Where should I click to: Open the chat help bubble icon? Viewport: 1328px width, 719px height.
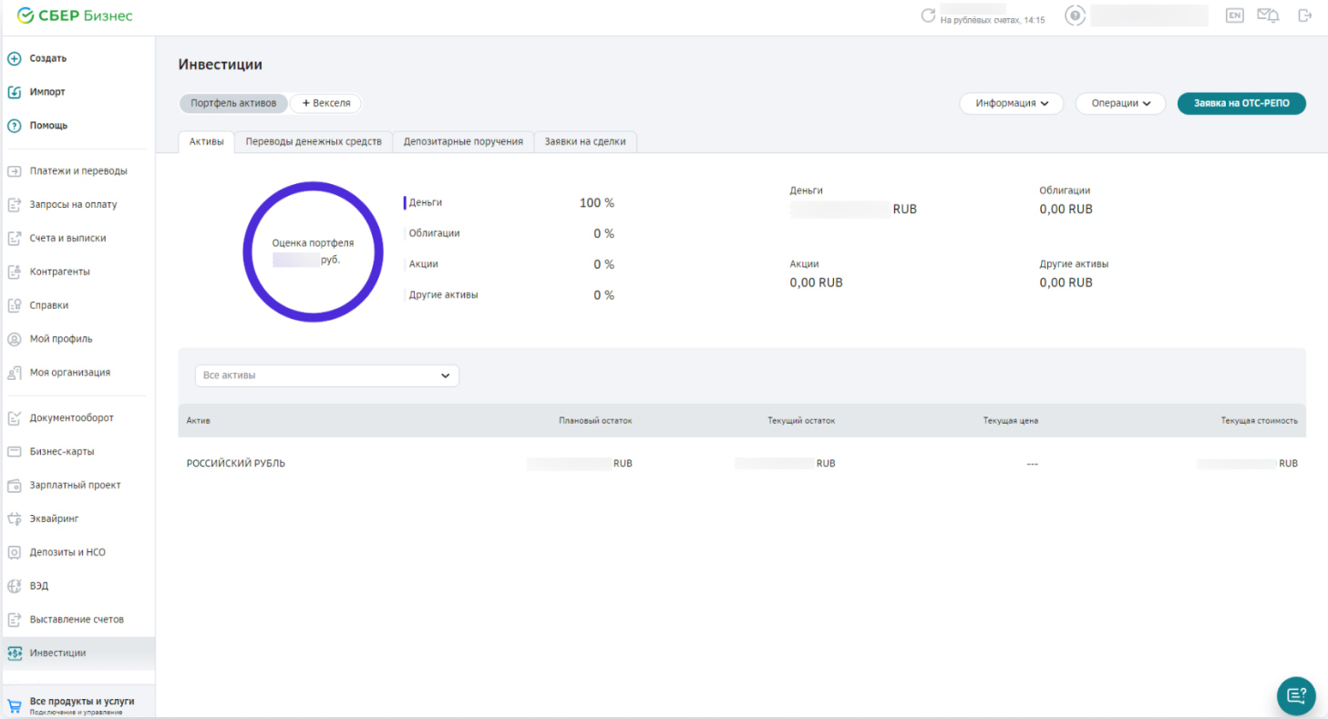coord(1295,696)
